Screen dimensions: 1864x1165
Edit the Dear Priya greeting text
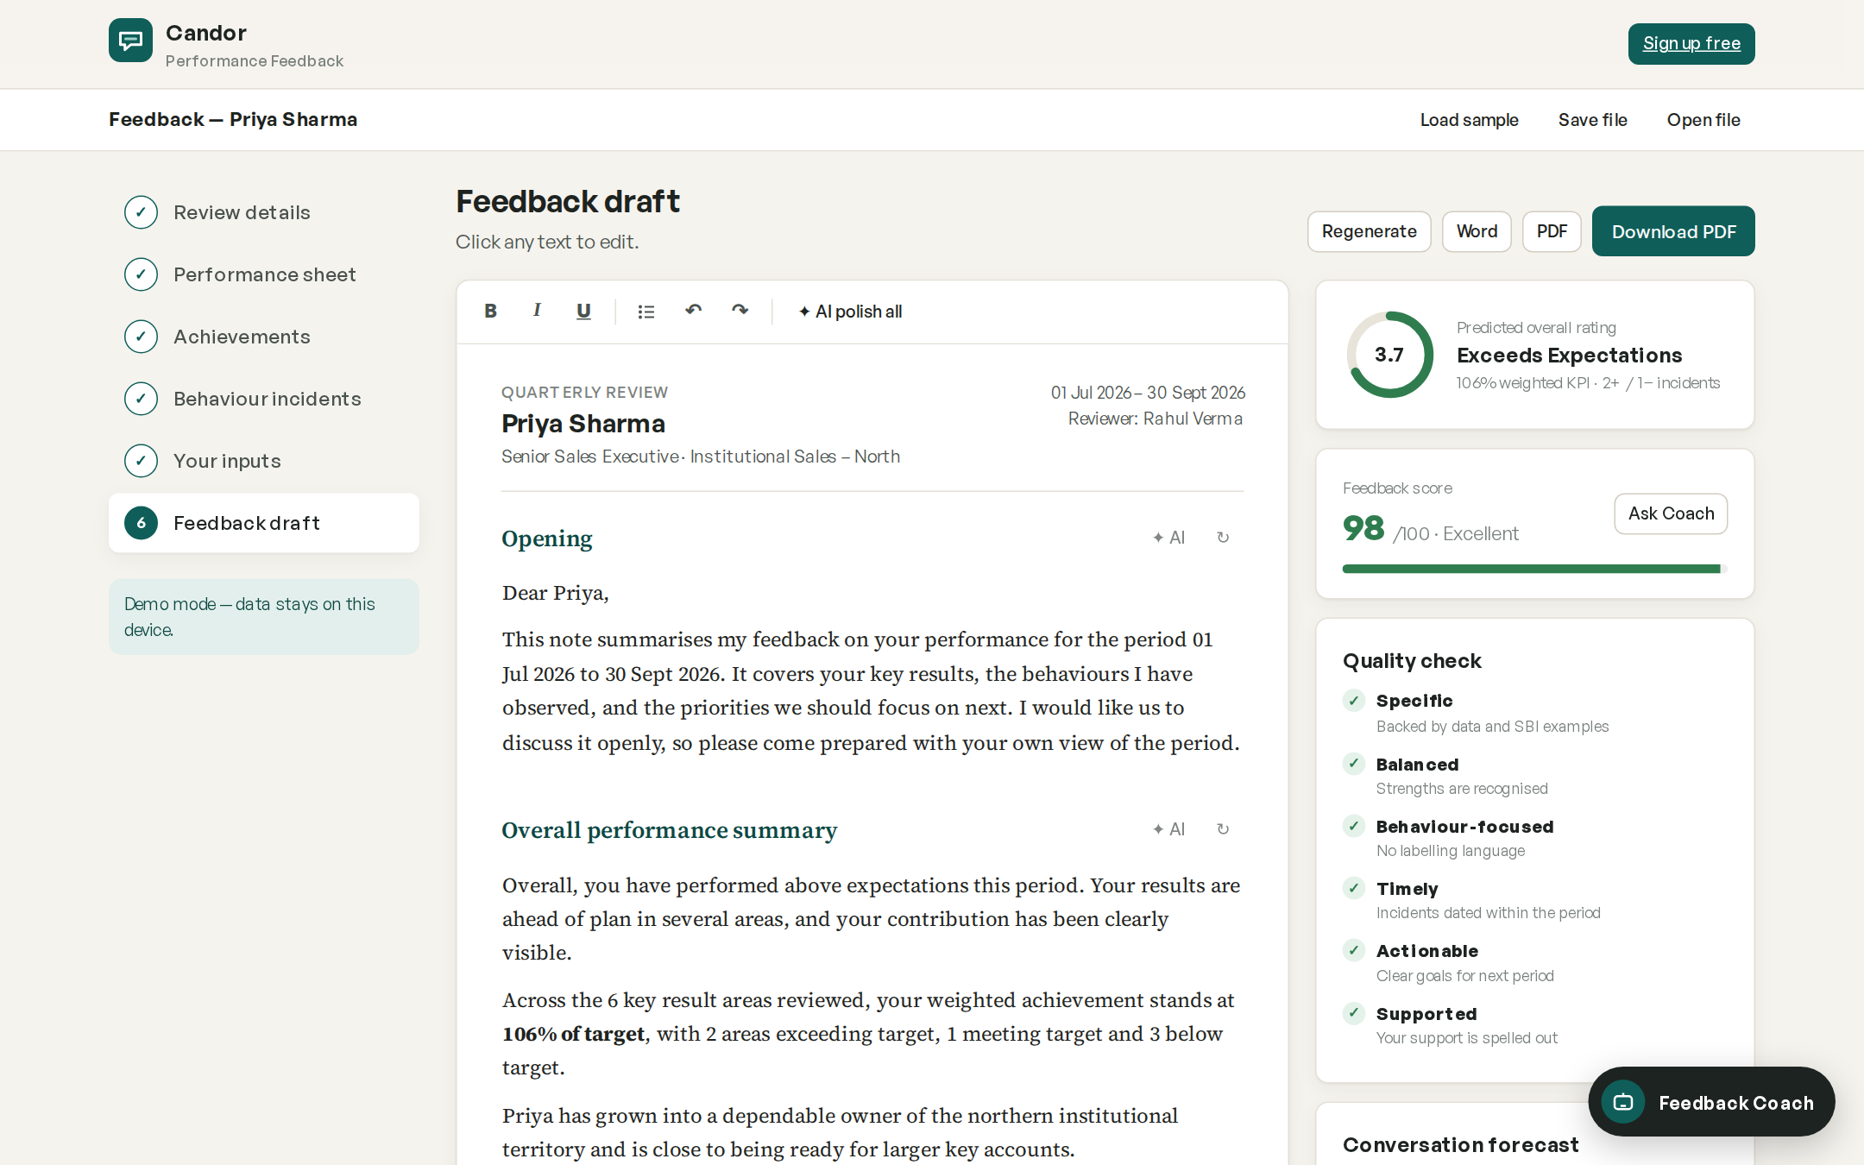556,593
